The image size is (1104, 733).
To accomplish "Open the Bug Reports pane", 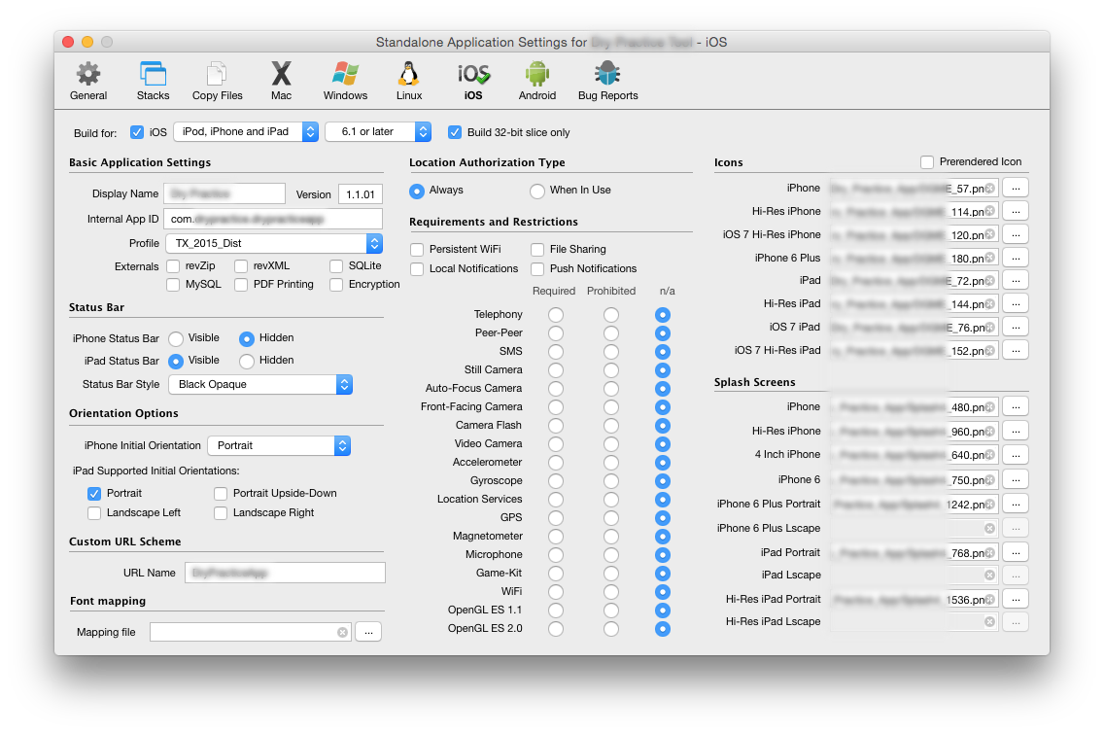I will pos(607,82).
